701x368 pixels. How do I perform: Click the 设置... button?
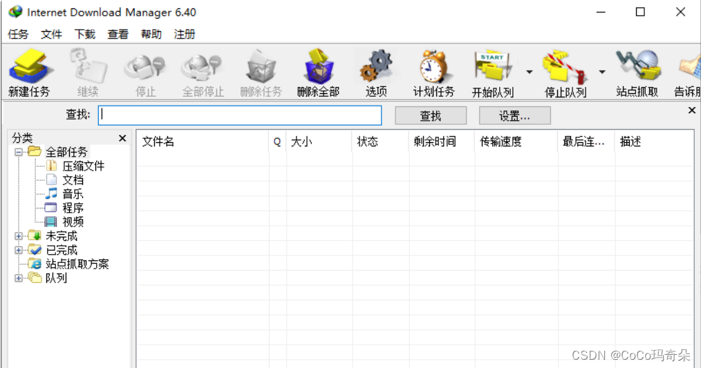[x=514, y=116]
